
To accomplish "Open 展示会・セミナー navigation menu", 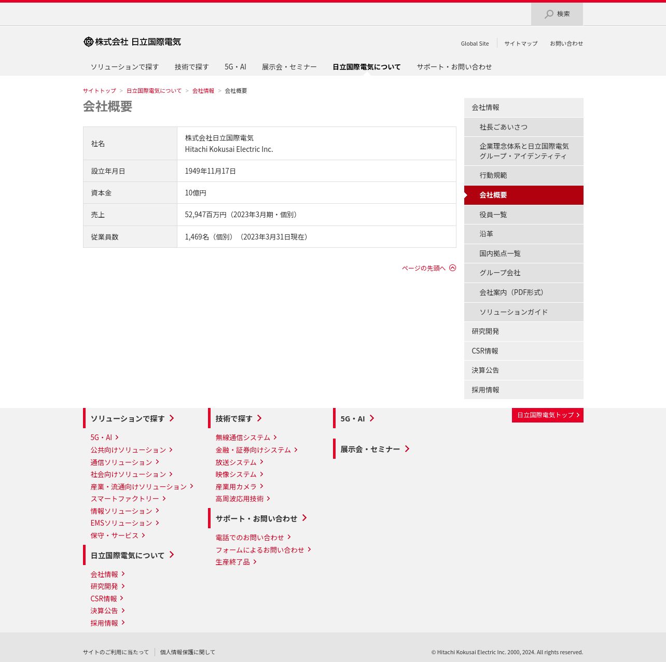I will [x=289, y=67].
